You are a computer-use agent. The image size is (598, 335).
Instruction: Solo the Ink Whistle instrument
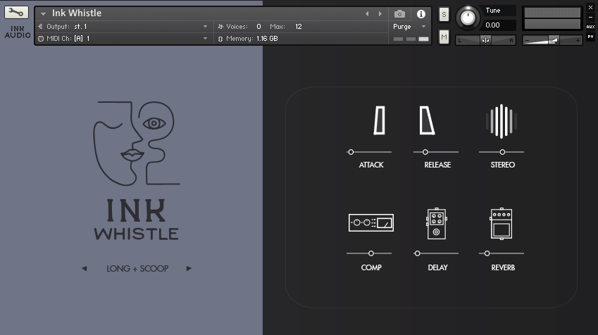coord(444,15)
